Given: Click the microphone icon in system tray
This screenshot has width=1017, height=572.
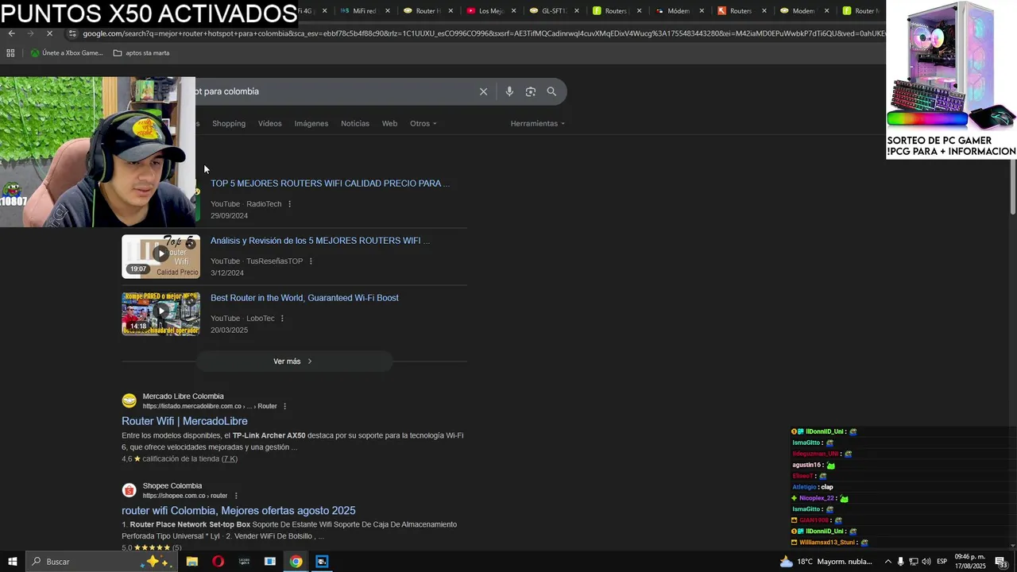Looking at the screenshot, I should (x=900, y=562).
